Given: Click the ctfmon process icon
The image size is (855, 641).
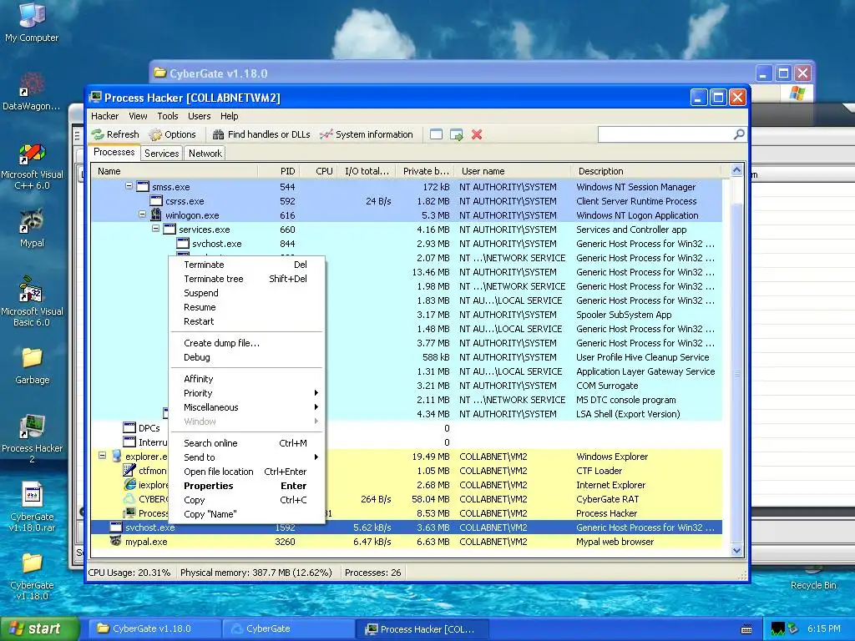Looking at the screenshot, I should pos(129,471).
